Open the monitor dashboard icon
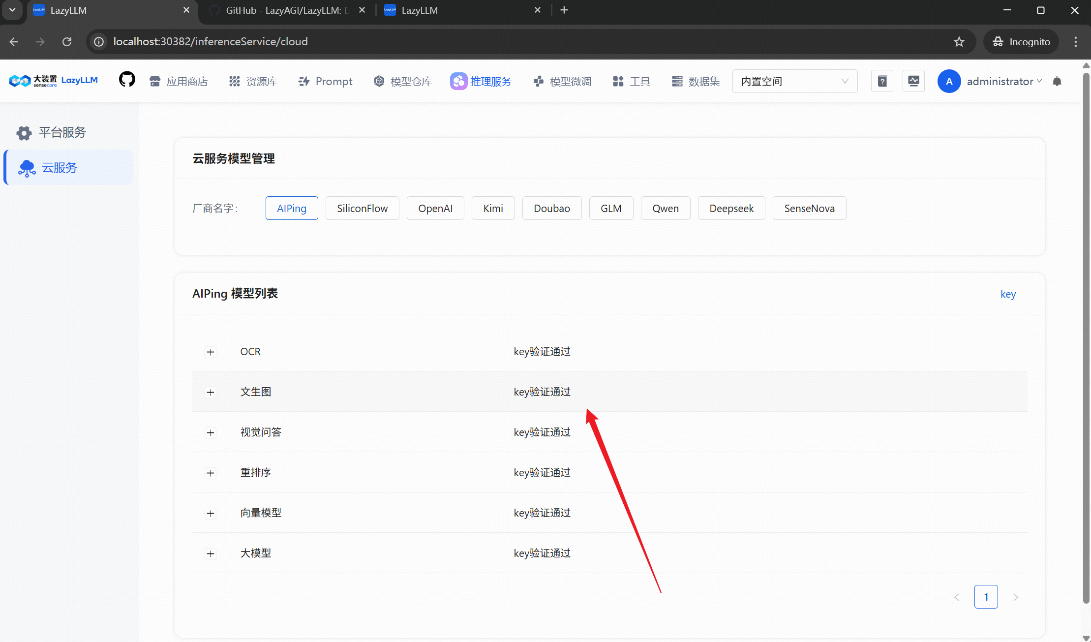Viewport: 1091px width, 642px height. click(x=913, y=81)
